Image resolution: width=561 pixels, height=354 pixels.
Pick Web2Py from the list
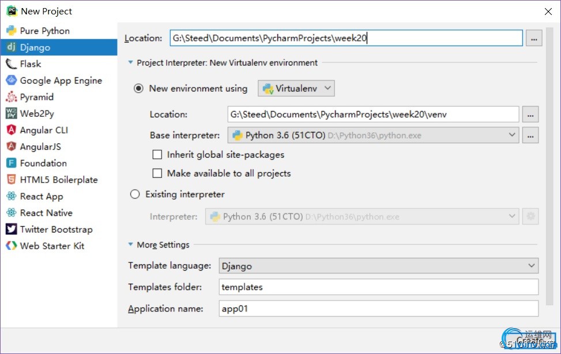37,113
